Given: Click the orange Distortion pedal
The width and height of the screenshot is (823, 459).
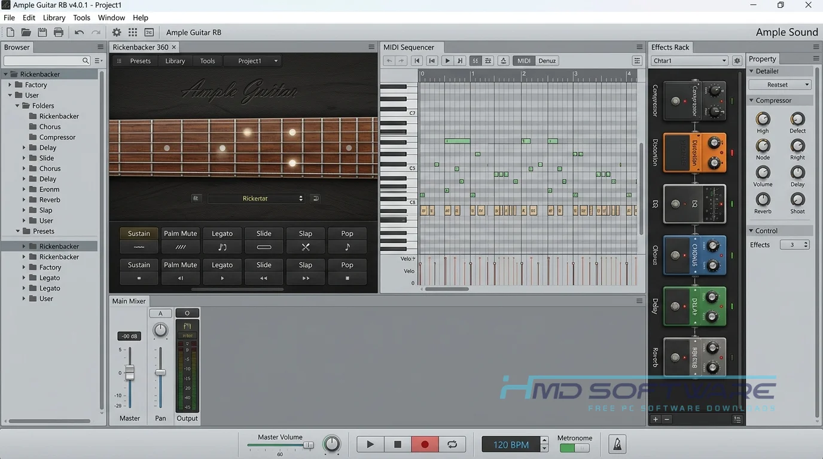Looking at the screenshot, I should [694, 153].
